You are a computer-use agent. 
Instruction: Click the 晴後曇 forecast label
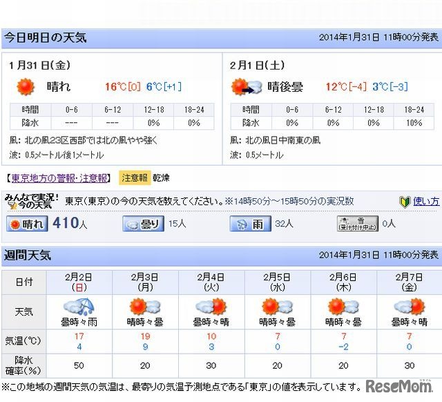click(x=285, y=86)
